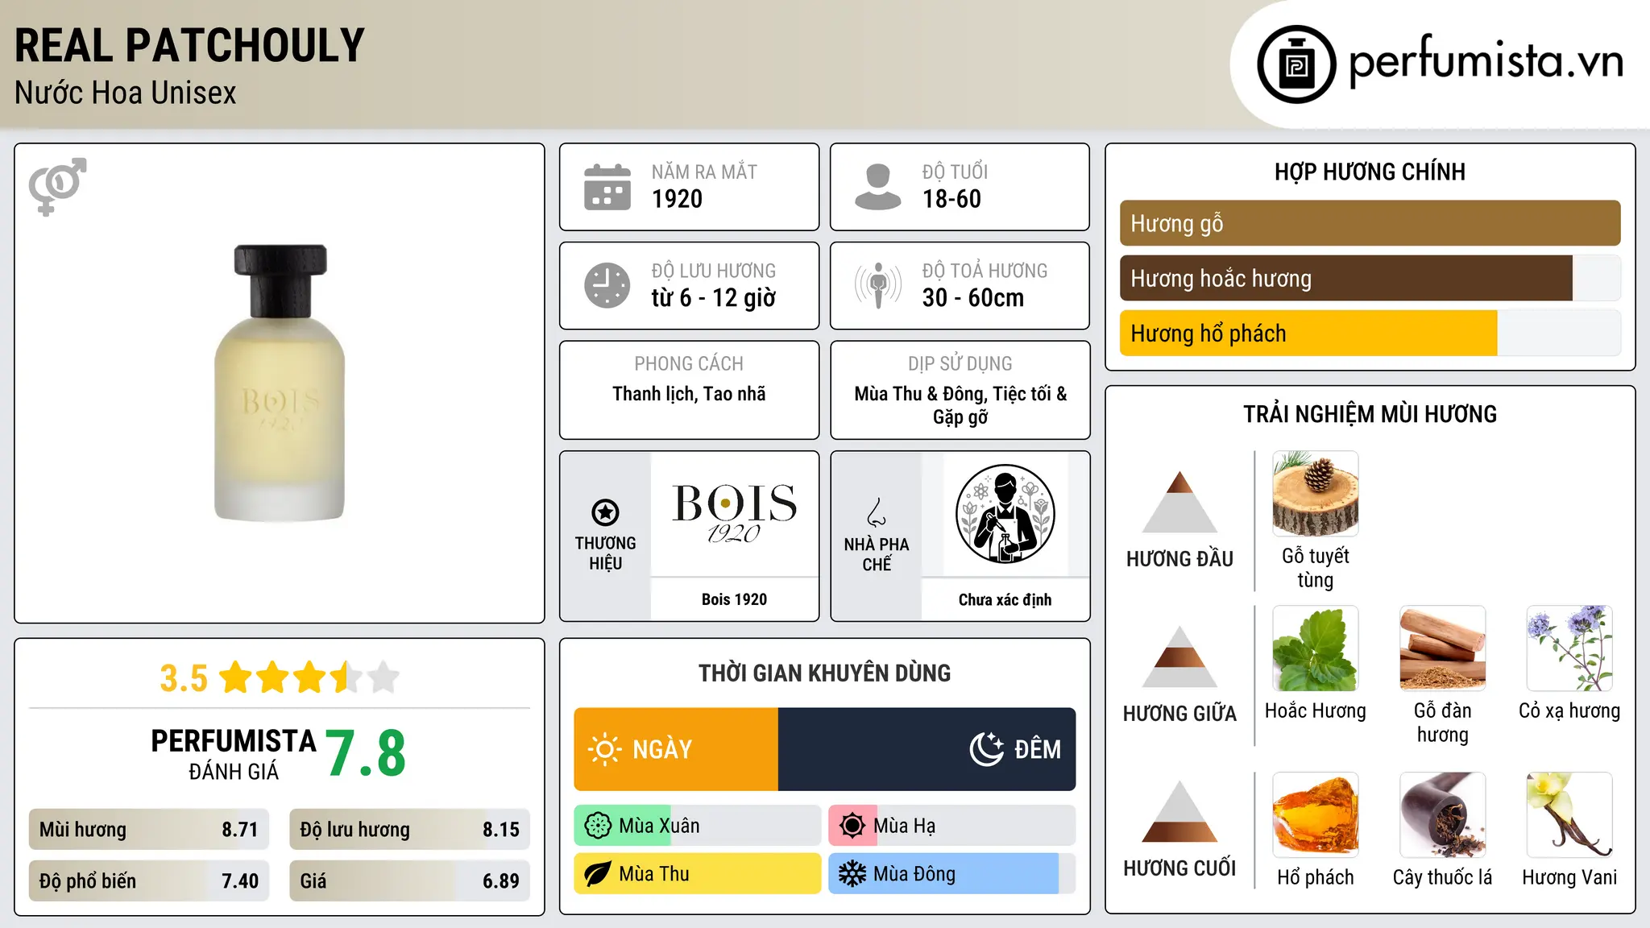Click the Độ phổ biến 7.40 score row

click(149, 881)
